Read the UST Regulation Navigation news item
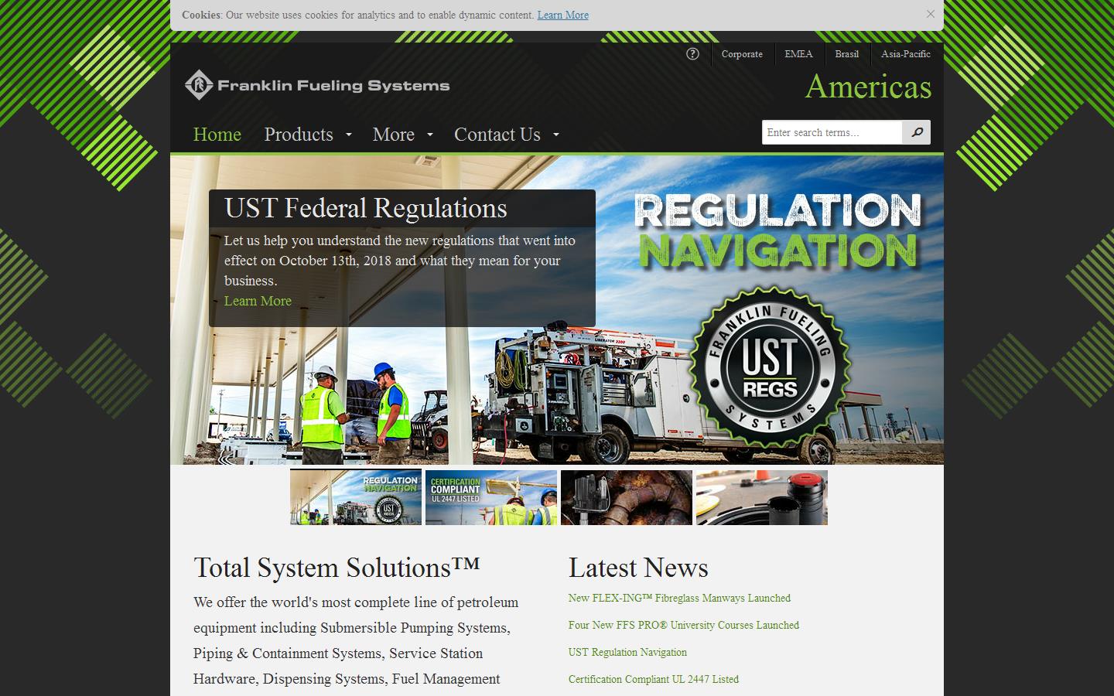1114x696 pixels. pyautogui.click(x=627, y=652)
